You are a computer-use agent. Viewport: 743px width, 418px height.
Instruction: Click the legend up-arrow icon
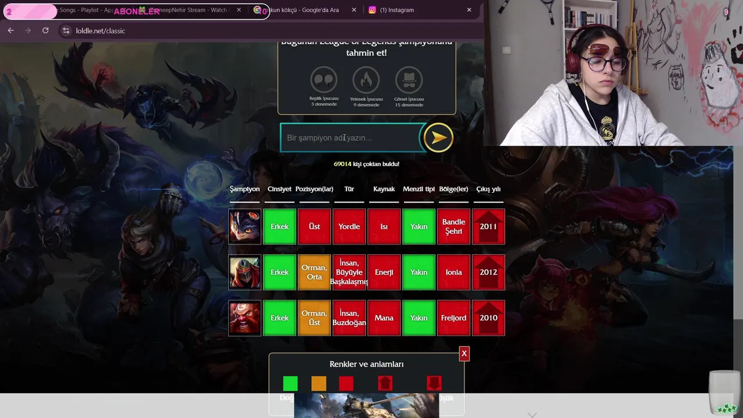(385, 383)
